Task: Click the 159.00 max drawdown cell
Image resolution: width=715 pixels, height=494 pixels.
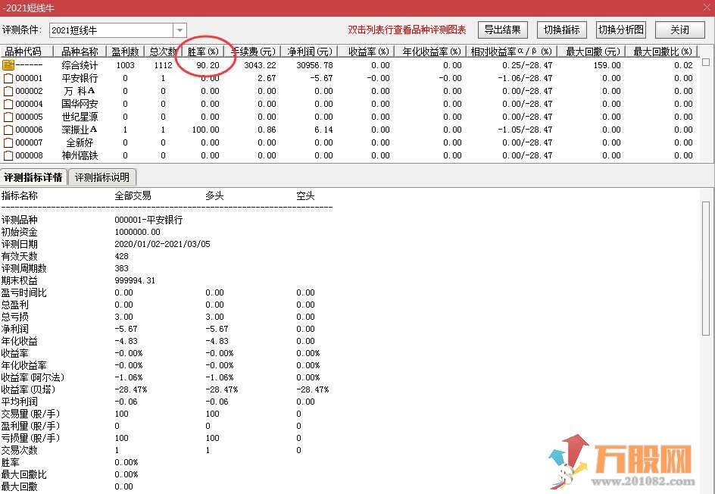Action: tap(607, 65)
